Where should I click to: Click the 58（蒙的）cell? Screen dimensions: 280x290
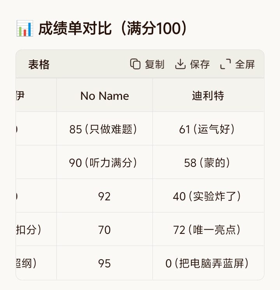pyautogui.click(x=208, y=163)
